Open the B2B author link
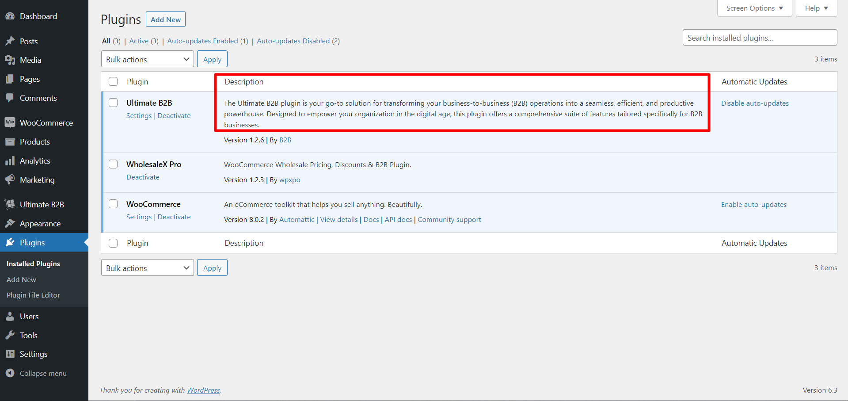 pos(285,140)
